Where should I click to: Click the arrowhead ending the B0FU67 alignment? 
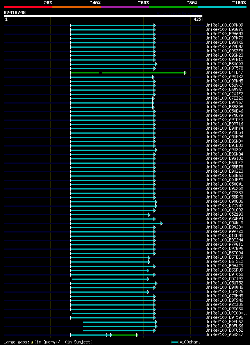156,322
